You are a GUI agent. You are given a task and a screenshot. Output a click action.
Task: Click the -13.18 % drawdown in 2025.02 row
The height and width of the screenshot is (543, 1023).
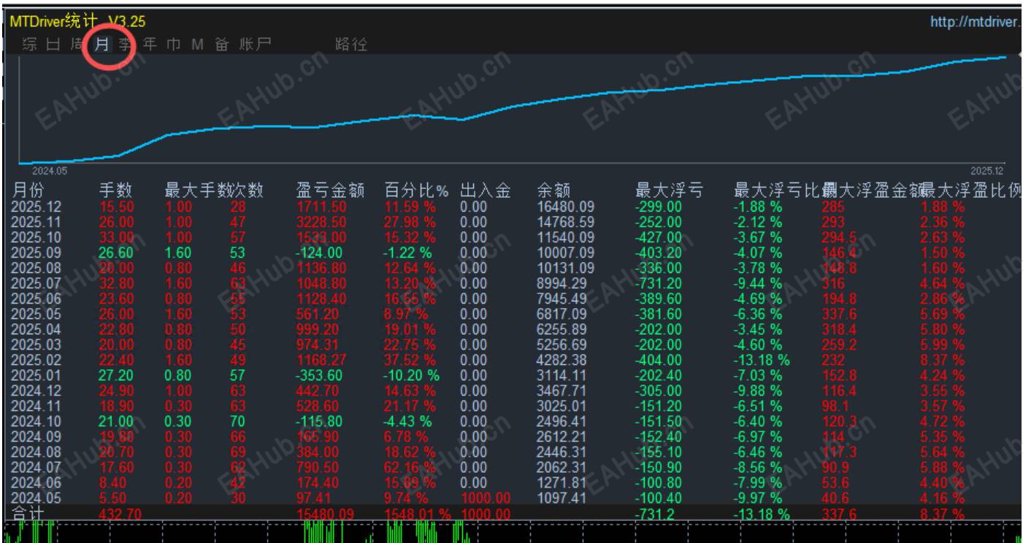click(x=763, y=359)
